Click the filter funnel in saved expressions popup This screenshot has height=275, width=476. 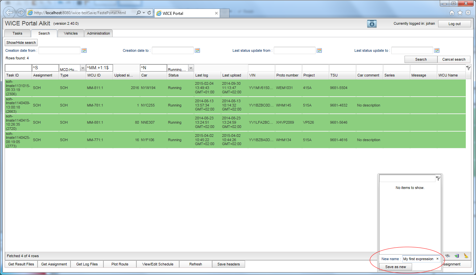pyautogui.click(x=438, y=178)
